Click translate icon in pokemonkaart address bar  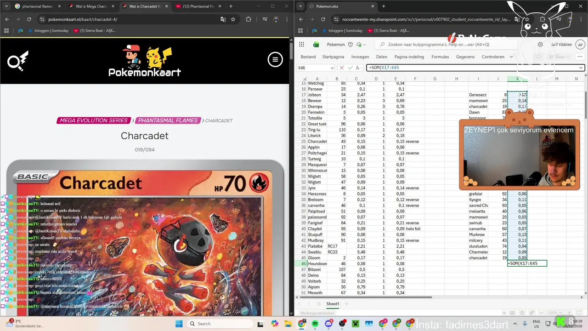point(223,19)
